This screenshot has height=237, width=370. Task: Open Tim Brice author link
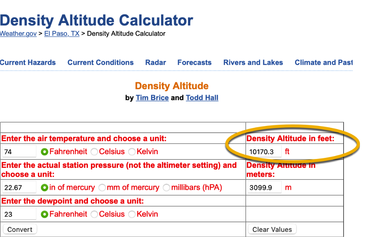tap(152, 98)
